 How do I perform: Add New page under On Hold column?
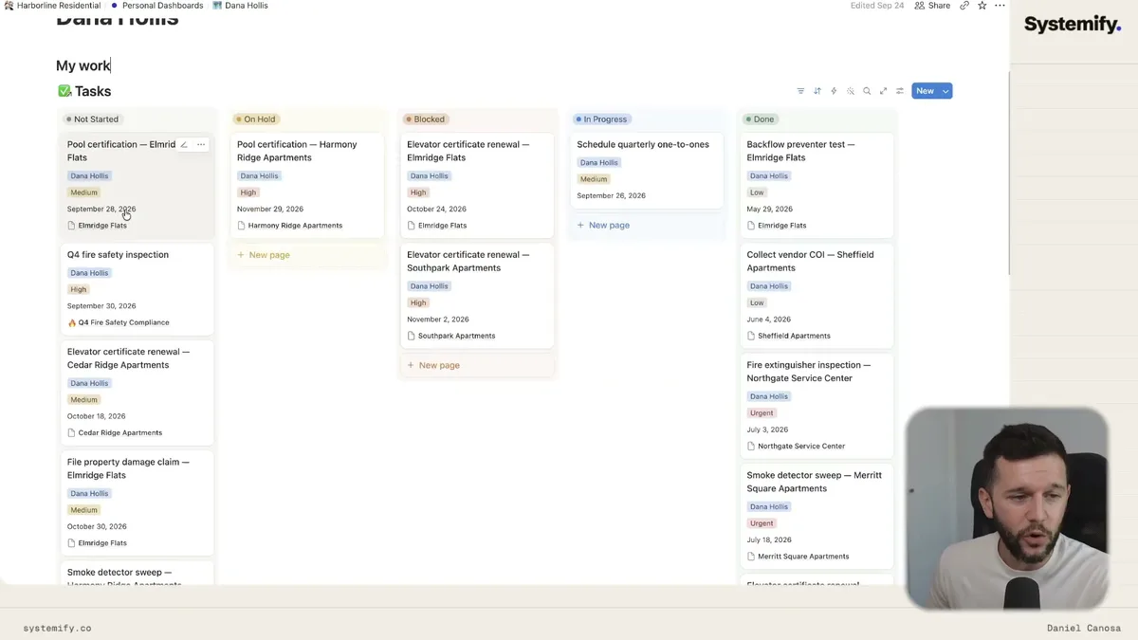264,255
